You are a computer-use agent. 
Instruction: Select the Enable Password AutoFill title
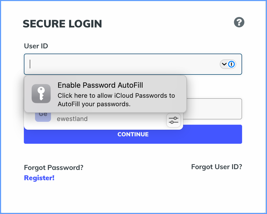(x=100, y=85)
